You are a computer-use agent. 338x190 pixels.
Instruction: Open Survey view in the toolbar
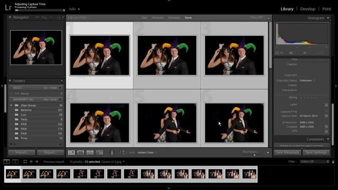(x=99, y=153)
